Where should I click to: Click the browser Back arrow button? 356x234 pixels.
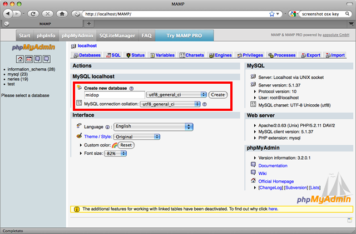pos(8,14)
